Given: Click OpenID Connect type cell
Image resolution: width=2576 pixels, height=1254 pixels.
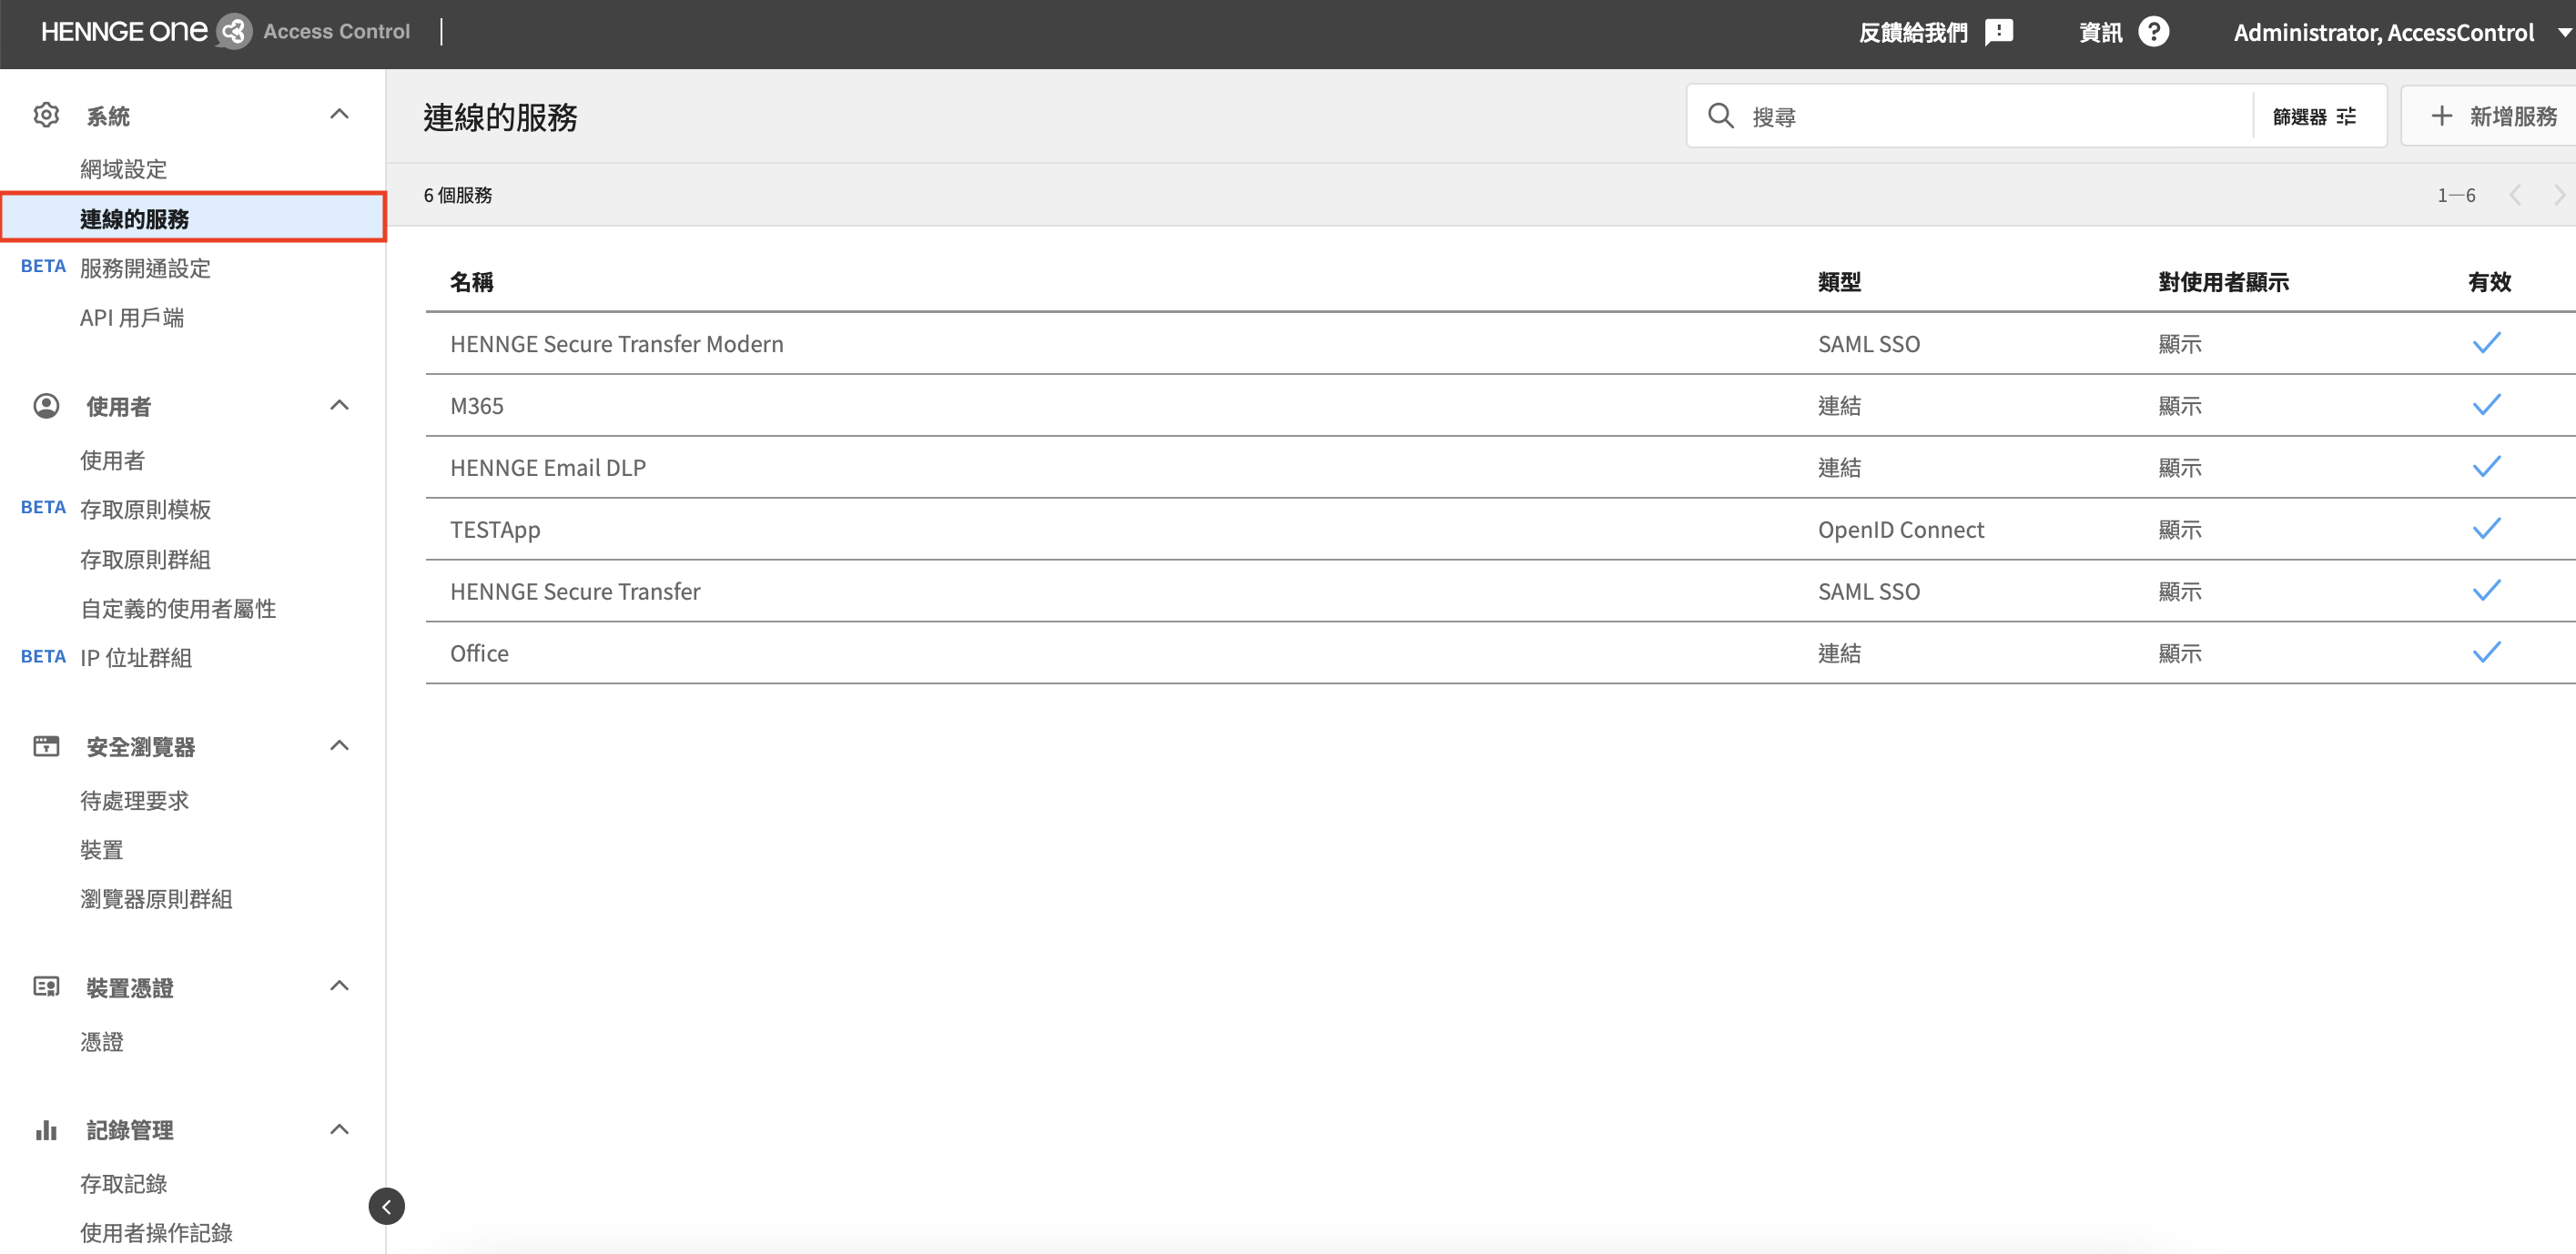Looking at the screenshot, I should point(1900,529).
